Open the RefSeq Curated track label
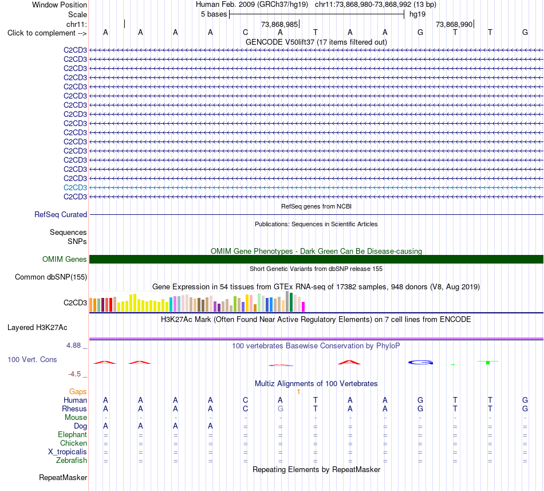The height and width of the screenshot is (491, 544). pos(61,214)
